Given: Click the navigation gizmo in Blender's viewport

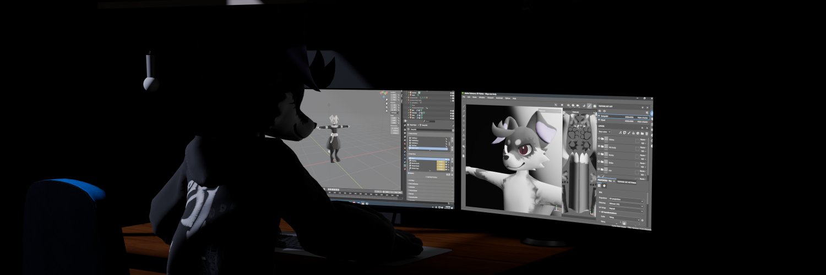Looking at the screenshot, I should coord(384,94).
